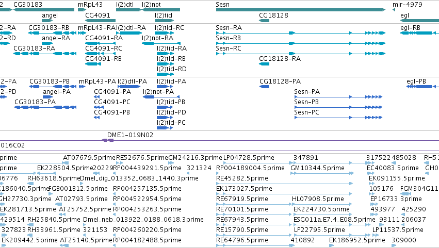
Task: Click the LP04728.5prime EST
Action: (249, 158)
